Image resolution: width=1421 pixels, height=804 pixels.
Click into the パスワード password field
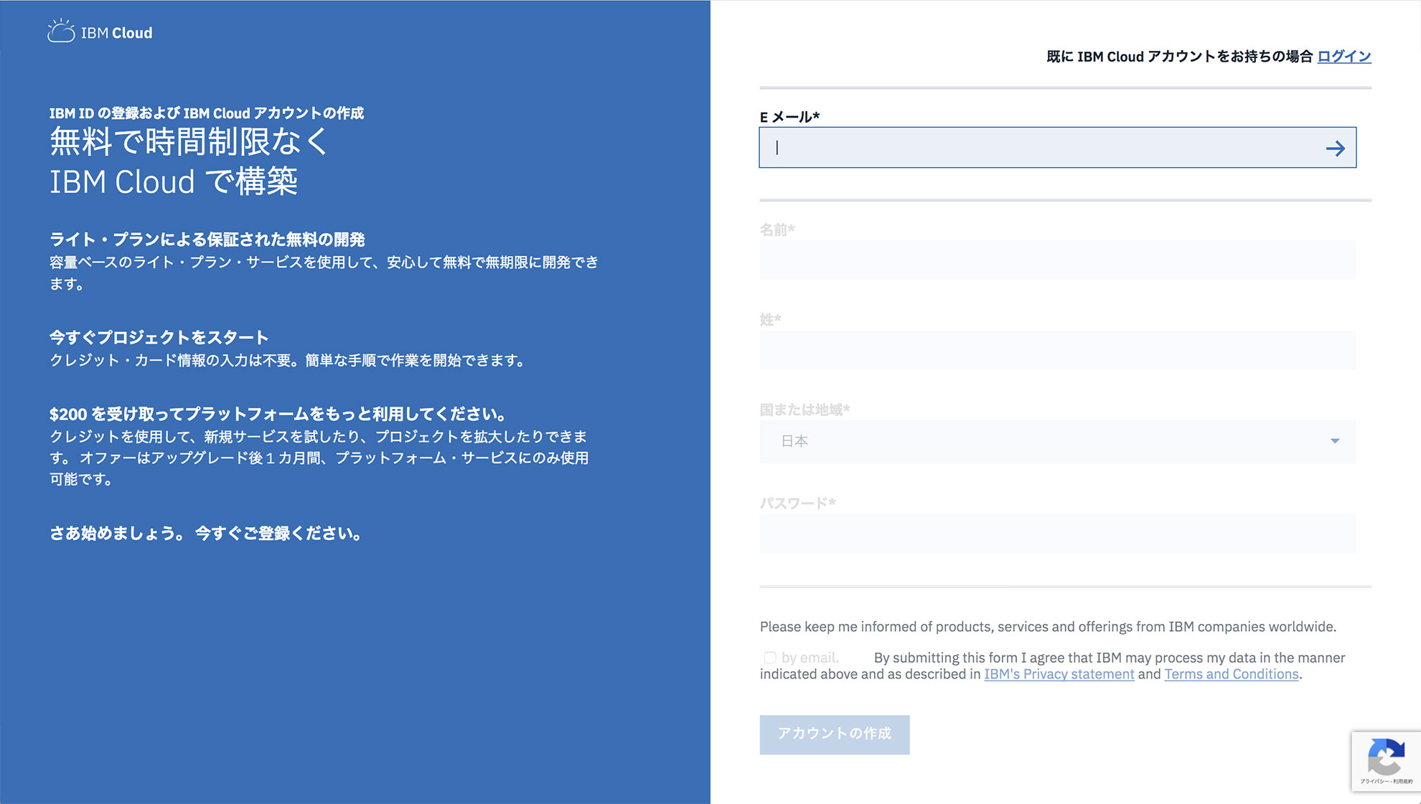(1056, 534)
